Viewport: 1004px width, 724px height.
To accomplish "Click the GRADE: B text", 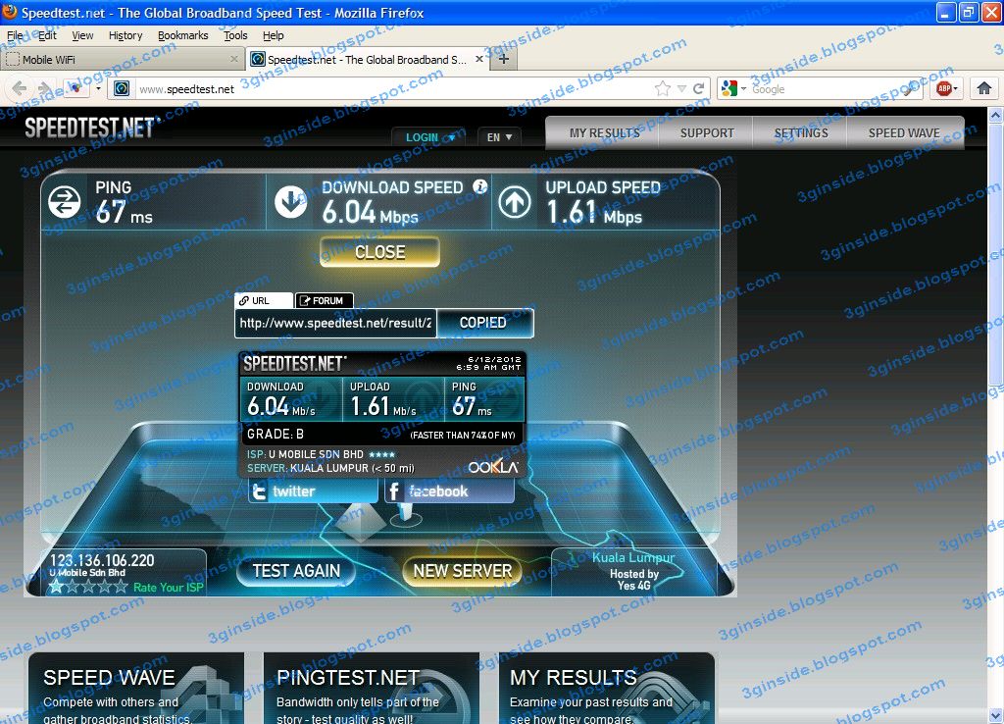I will click(276, 434).
